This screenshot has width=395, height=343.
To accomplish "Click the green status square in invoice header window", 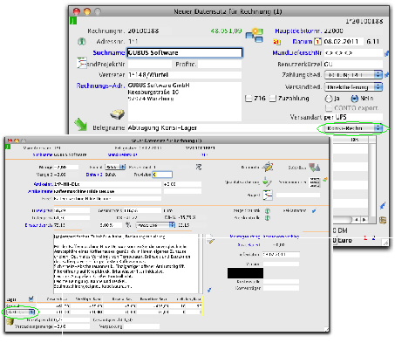I will click(73, 21).
